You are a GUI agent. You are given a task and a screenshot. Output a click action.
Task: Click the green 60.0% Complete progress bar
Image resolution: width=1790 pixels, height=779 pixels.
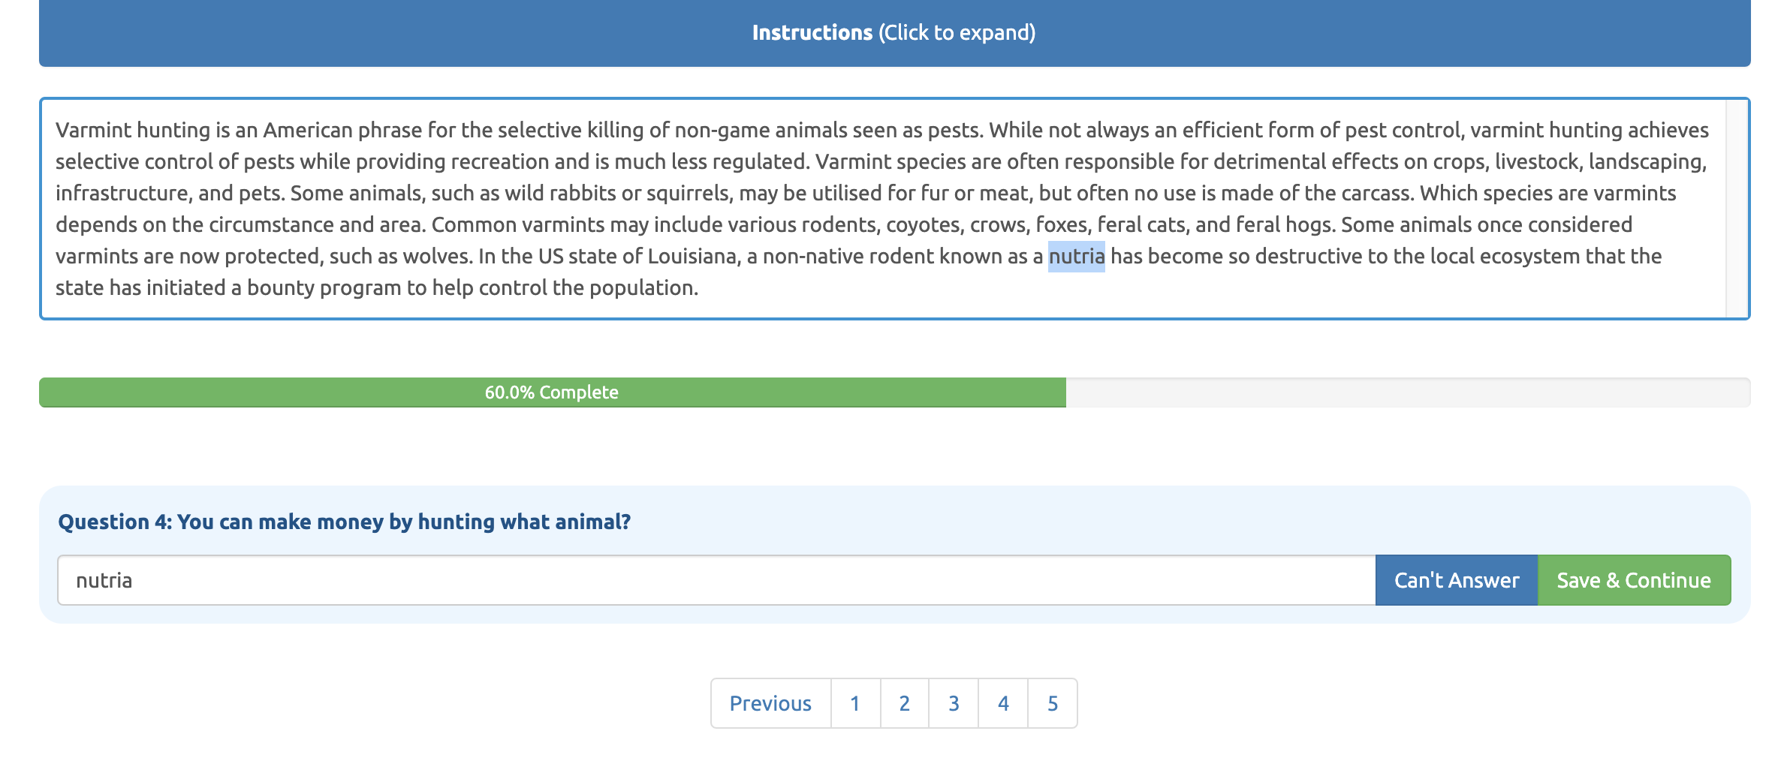(552, 393)
